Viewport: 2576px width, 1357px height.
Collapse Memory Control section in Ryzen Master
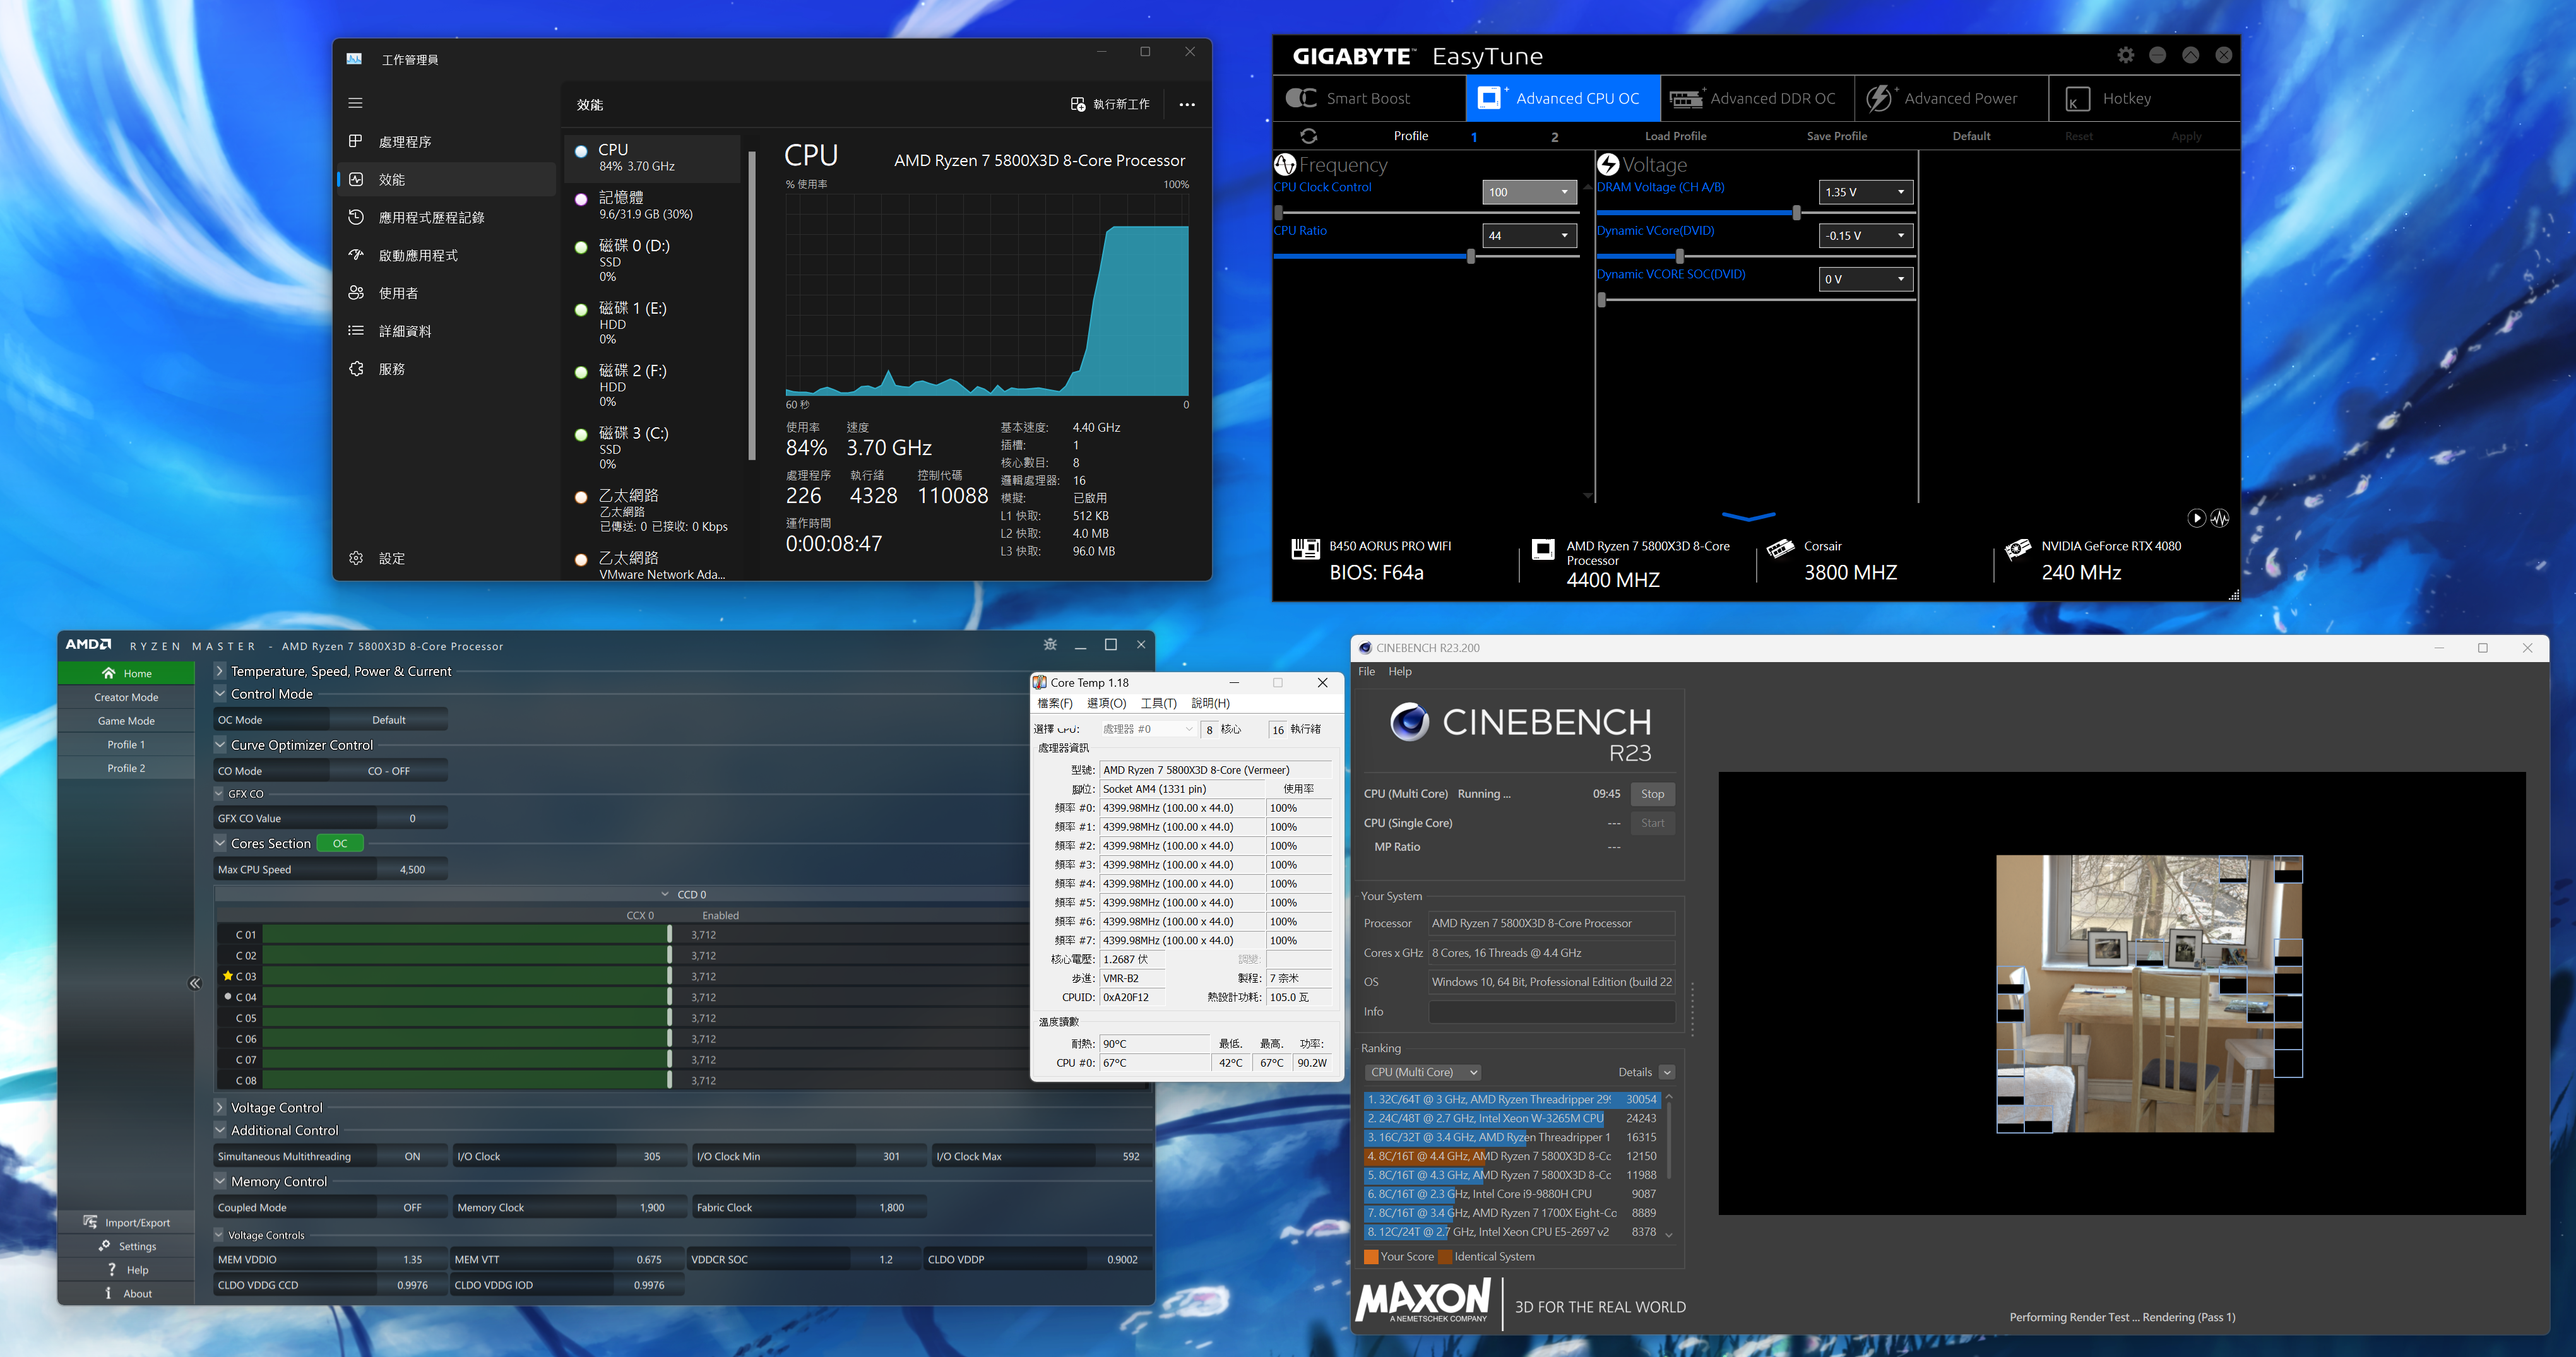pyautogui.click(x=221, y=1181)
